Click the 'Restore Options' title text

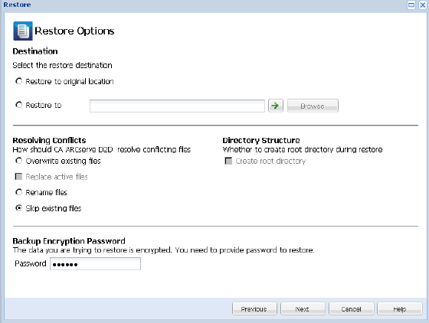[74, 31]
